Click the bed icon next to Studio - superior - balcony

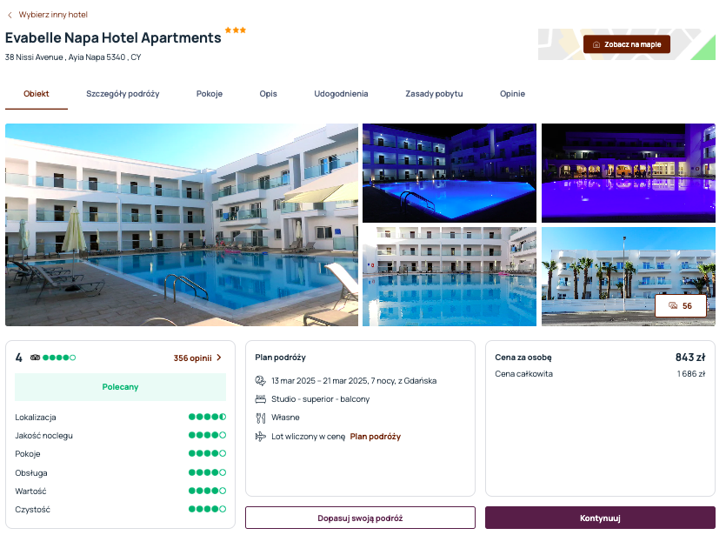pos(261,398)
